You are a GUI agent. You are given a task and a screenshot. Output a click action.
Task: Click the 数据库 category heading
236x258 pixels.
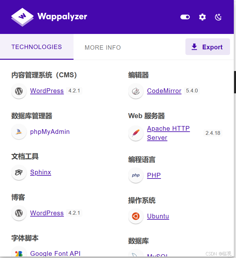click(138, 241)
